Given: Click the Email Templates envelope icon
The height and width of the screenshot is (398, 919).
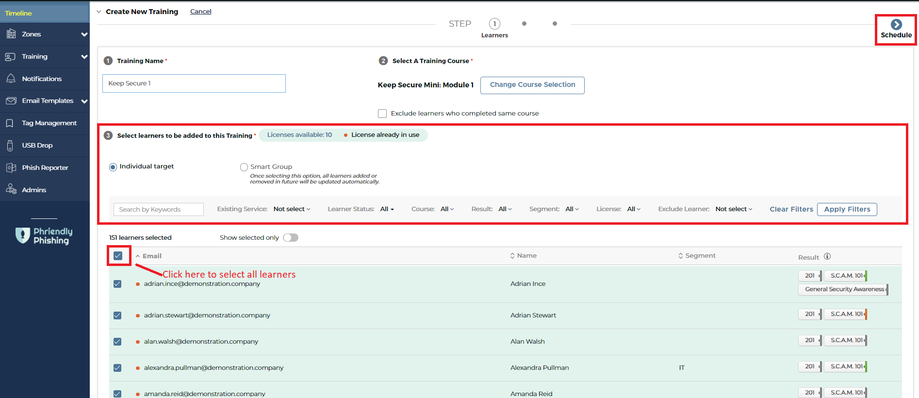Looking at the screenshot, I should pyautogui.click(x=11, y=100).
